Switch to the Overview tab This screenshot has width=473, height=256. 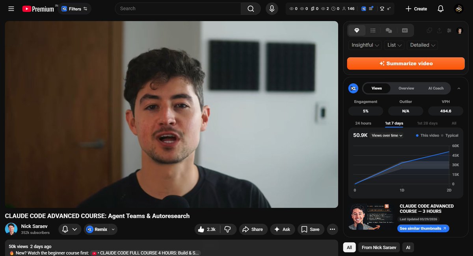pyautogui.click(x=406, y=88)
